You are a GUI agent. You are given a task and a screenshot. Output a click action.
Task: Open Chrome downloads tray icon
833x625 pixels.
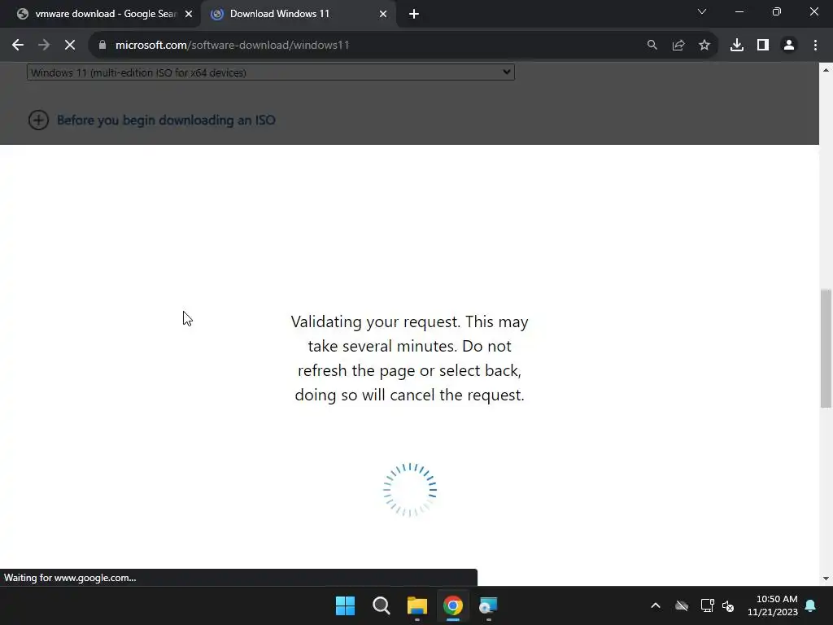tap(737, 46)
